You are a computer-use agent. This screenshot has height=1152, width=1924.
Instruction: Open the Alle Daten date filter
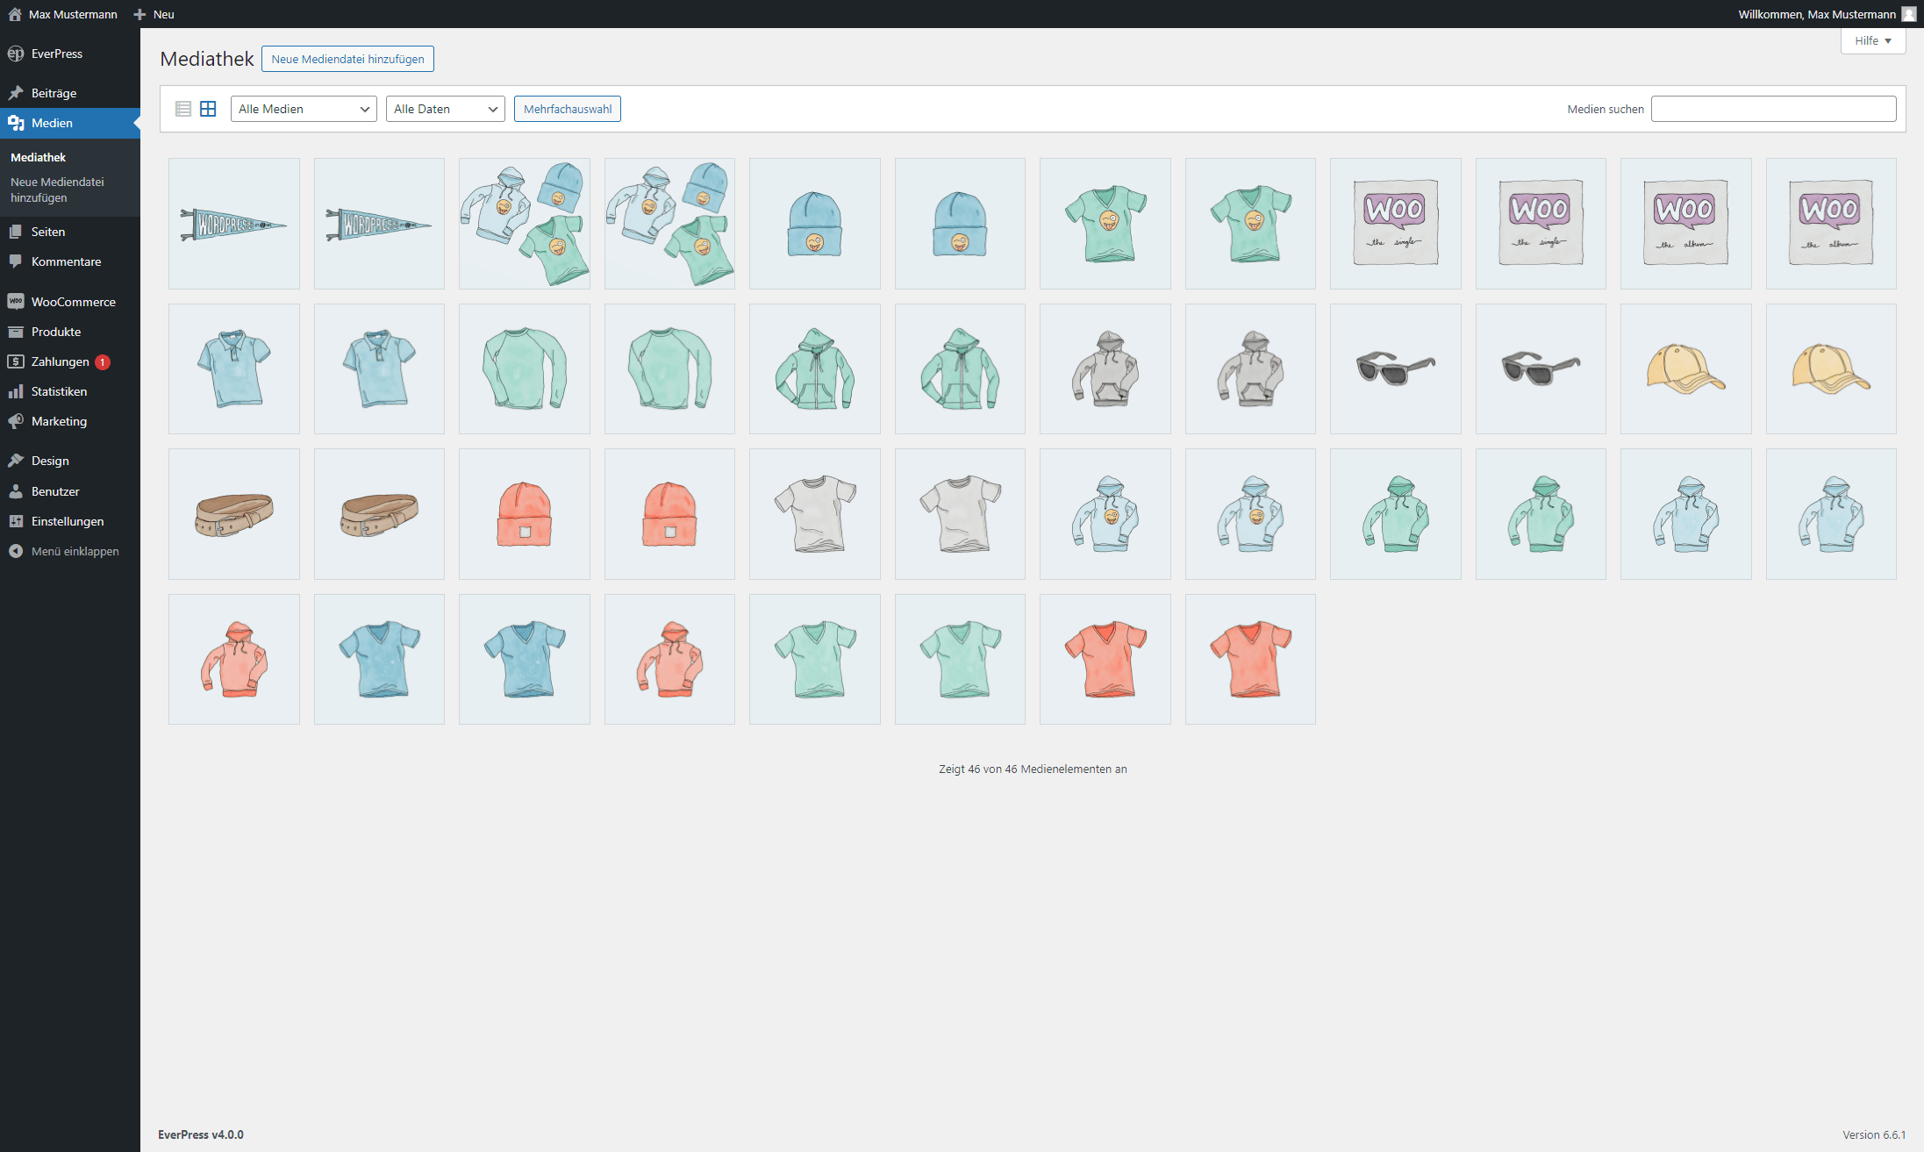tap(445, 109)
